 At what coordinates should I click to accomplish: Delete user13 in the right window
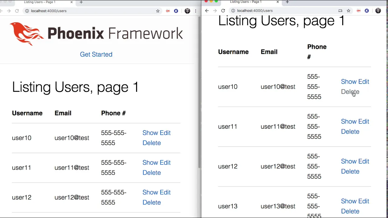pyautogui.click(x=350, y=211)
